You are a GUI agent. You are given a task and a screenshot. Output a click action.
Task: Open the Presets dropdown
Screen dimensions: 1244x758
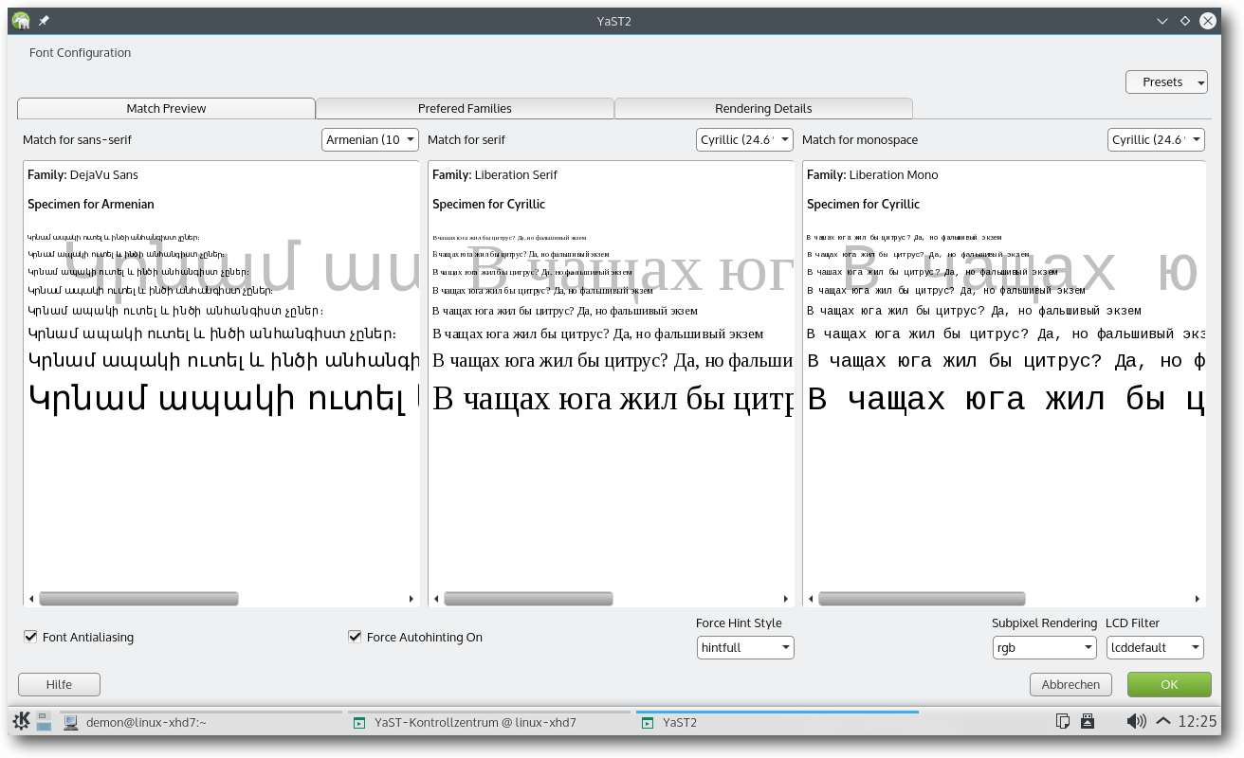pos(1166,82)
